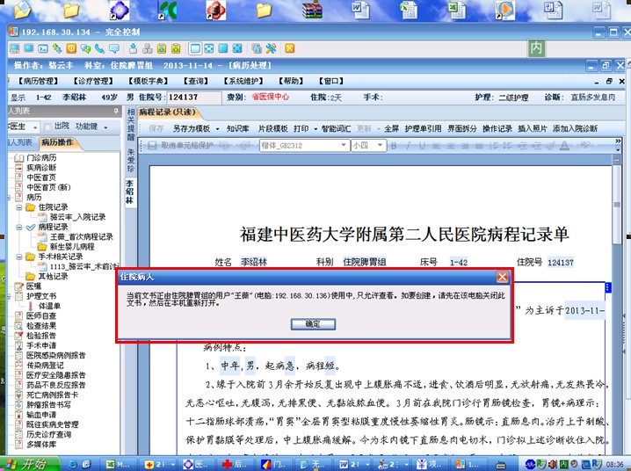Select 输血申请 in the tree
This screenshot has height=471, width=631.
click(x=41, y=415)
